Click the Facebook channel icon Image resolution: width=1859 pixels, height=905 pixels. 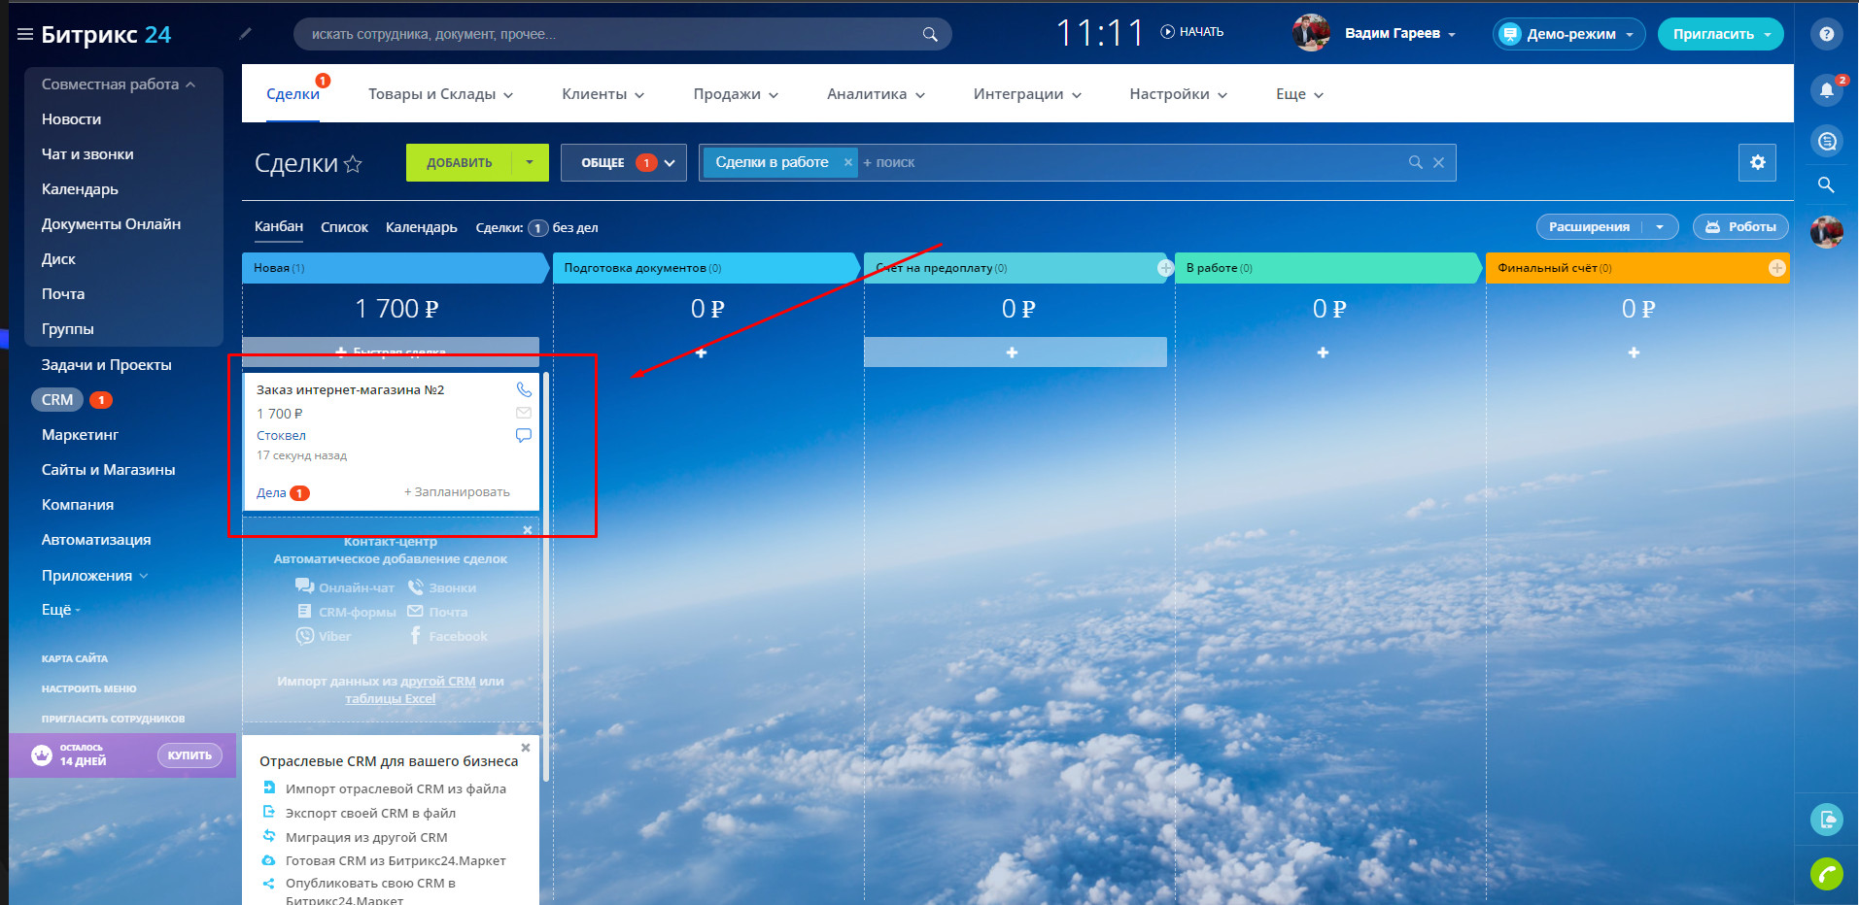(x=415, y=636)
